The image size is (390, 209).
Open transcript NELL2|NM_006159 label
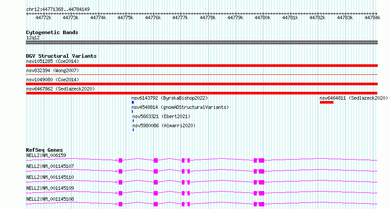tap(46, 155)
